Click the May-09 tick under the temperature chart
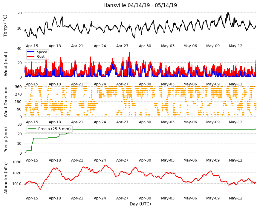The height and width of the screenshot is (209, 260). [x=213, y=46]
